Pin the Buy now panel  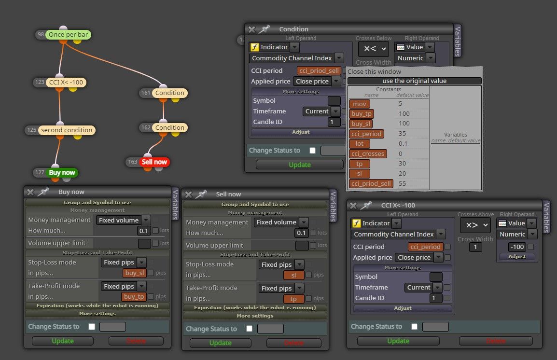pyautogui.click(x=43, y=192)
